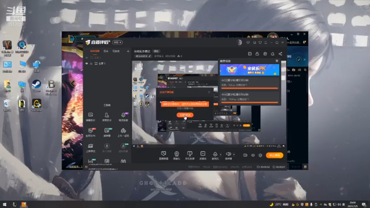Open the 全民乐PK tool in toolbox
370x208 pixels.
pos(91,132)
